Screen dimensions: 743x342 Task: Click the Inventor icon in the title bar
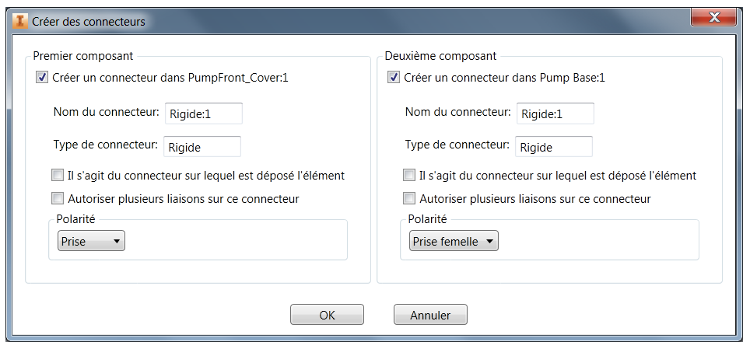(x=20, y=22)
